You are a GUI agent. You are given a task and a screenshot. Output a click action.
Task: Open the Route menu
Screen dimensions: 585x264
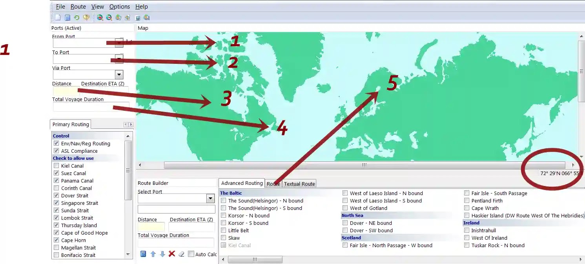point(78,7)
